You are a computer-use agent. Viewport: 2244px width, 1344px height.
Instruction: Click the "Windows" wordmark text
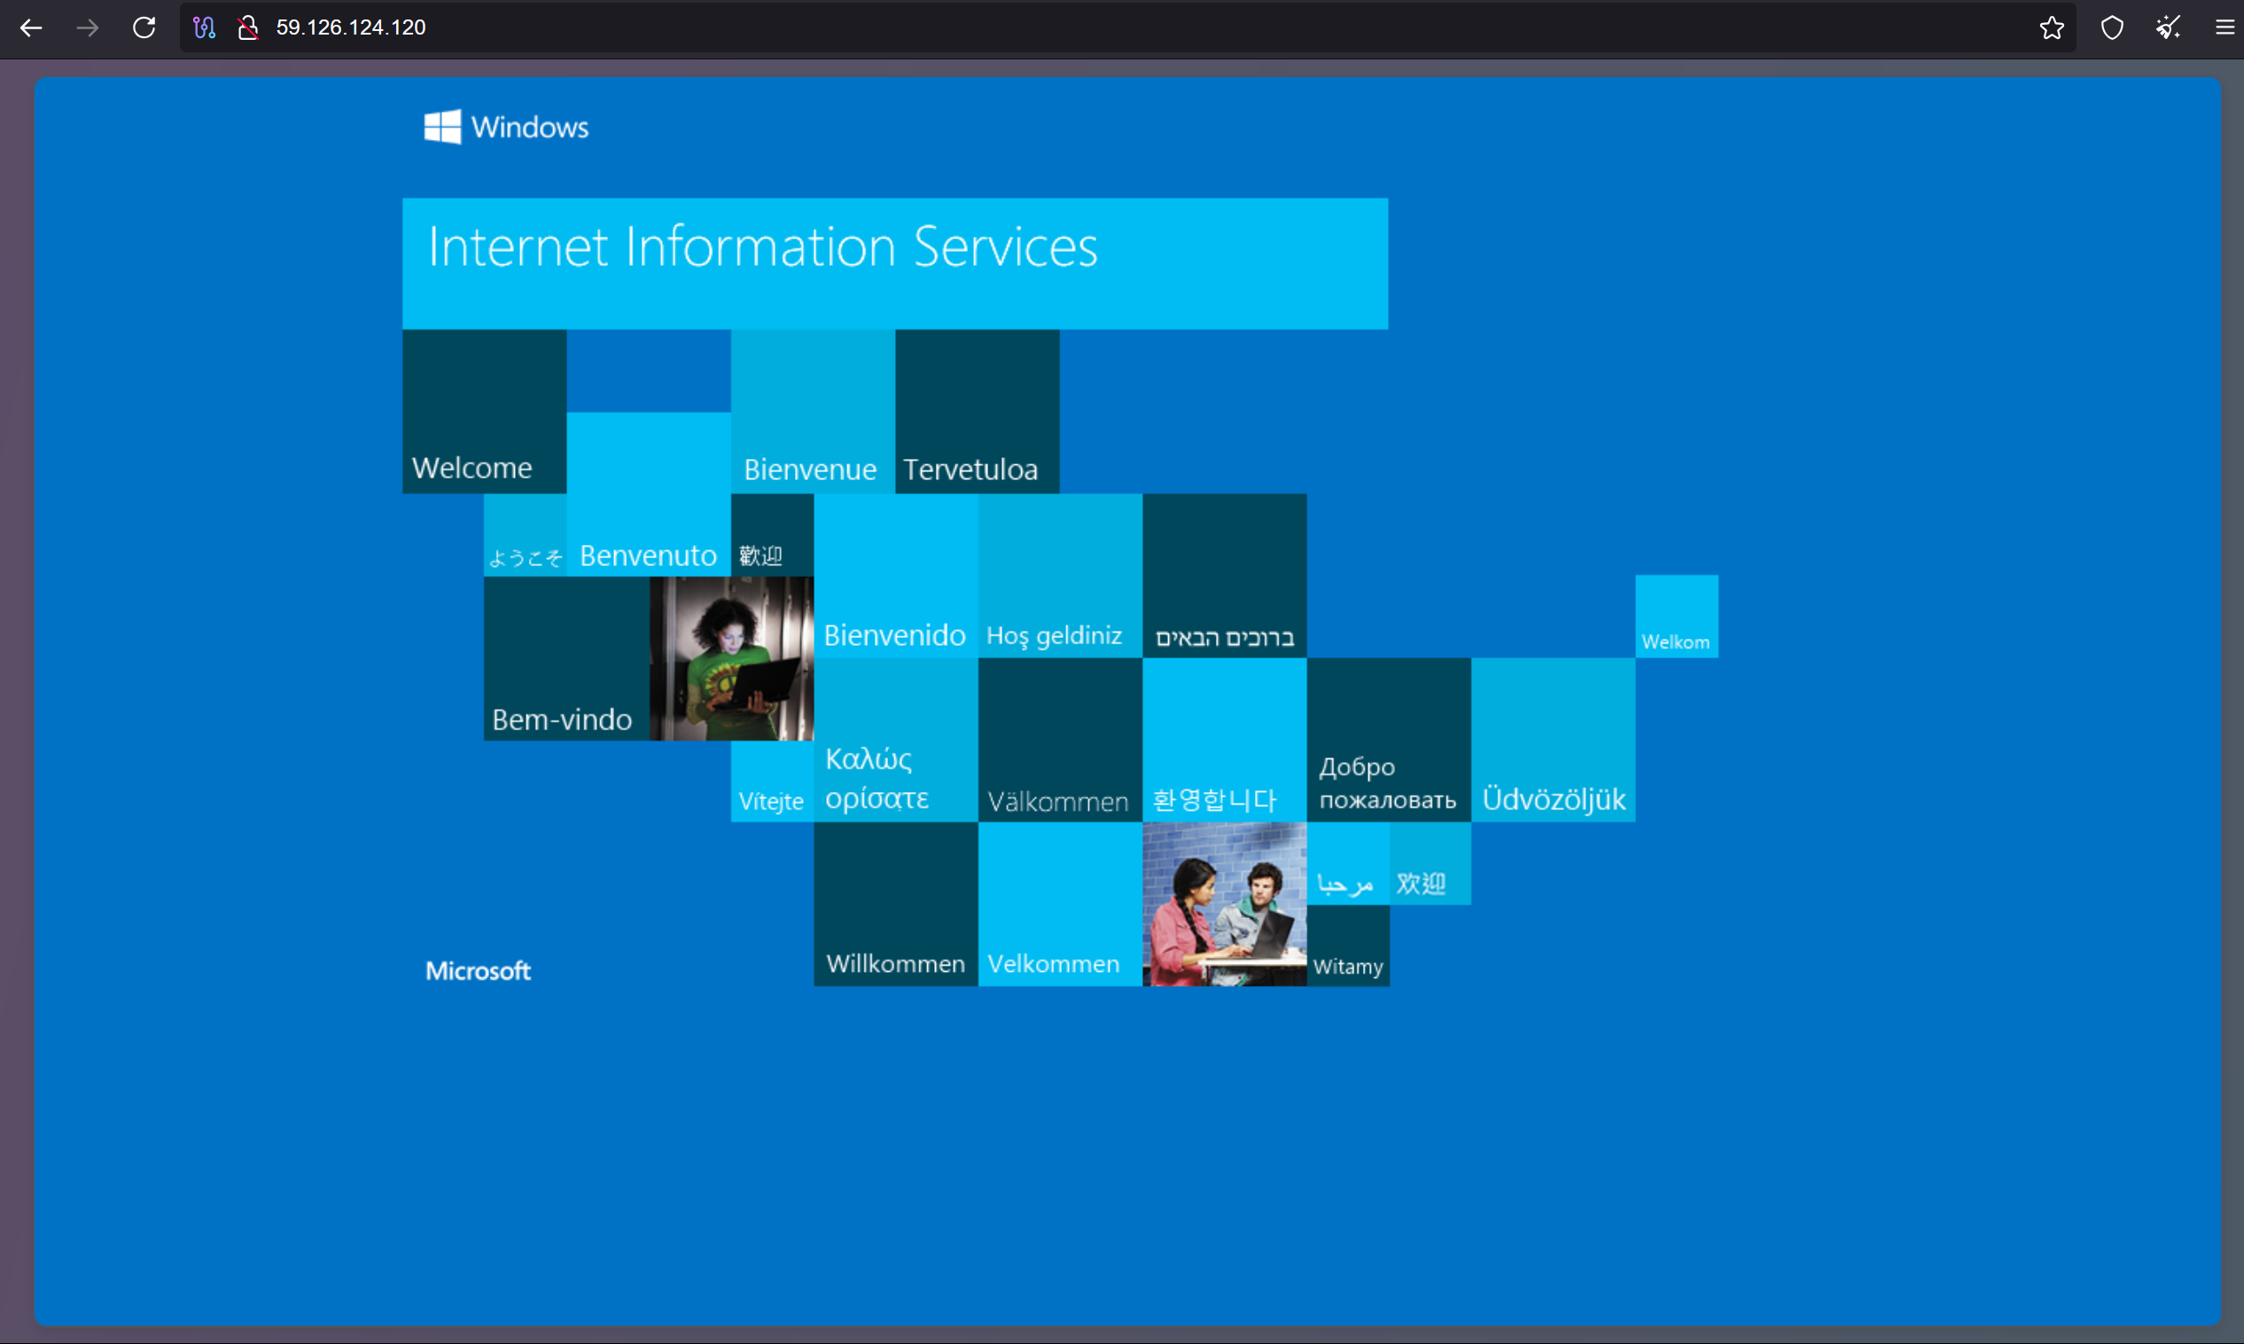(530, 128)
